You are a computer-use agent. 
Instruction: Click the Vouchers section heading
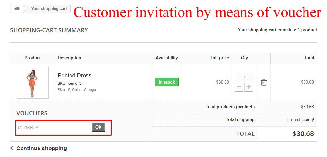(32, 113)
